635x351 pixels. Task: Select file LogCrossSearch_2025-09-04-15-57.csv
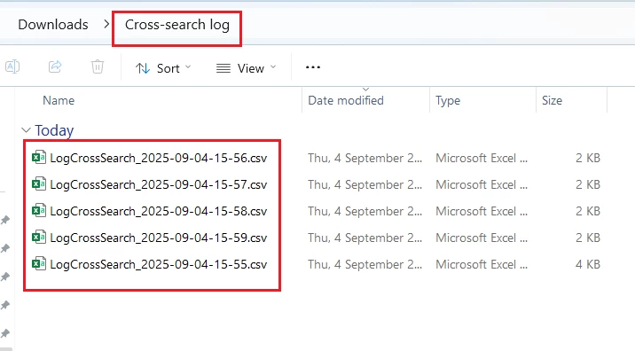[x=159, y=184]
